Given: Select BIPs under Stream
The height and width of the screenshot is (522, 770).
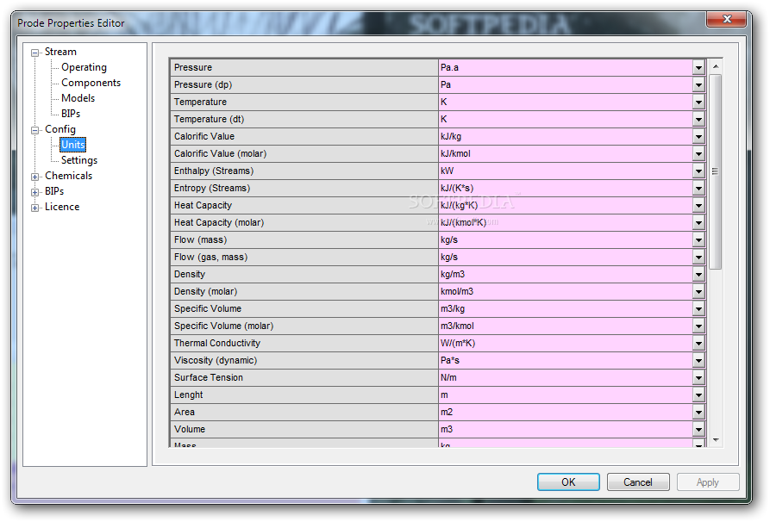Looking at the screenshot, I should (70, 114).
